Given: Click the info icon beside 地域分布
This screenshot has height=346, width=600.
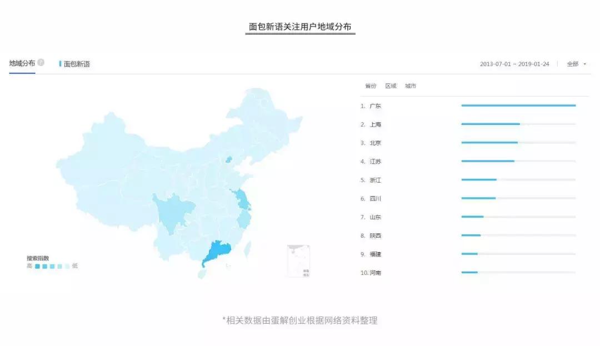Looking at the screenshot, I should click(x=41, y=63).
